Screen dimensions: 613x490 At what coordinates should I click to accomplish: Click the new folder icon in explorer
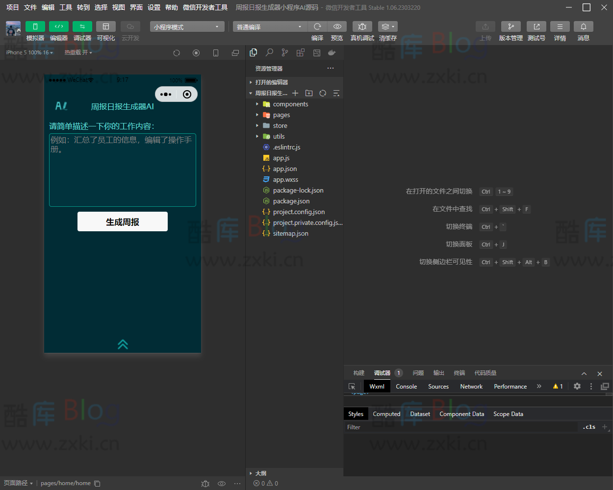309,93
